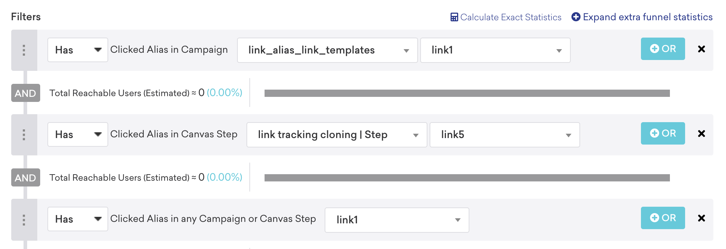Grab the drag handle of the Campaign filter row

tap(24, 50)
